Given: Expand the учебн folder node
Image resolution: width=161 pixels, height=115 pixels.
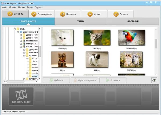Looking at the screenshot, I should click(27, 73).
